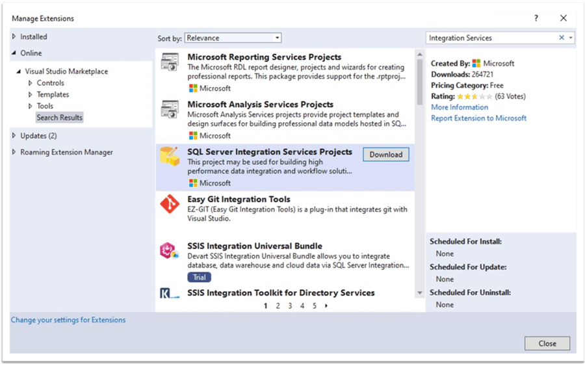585x366 pixels.
Task: Click the Scheduled For Install label
Action: [465, 241]
